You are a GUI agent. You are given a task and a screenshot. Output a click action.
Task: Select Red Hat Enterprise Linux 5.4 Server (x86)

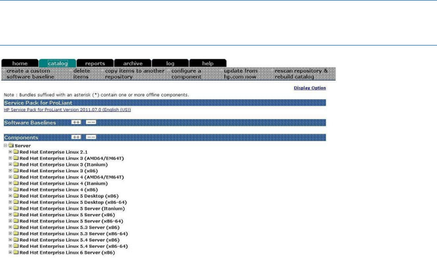pos(69,240)
